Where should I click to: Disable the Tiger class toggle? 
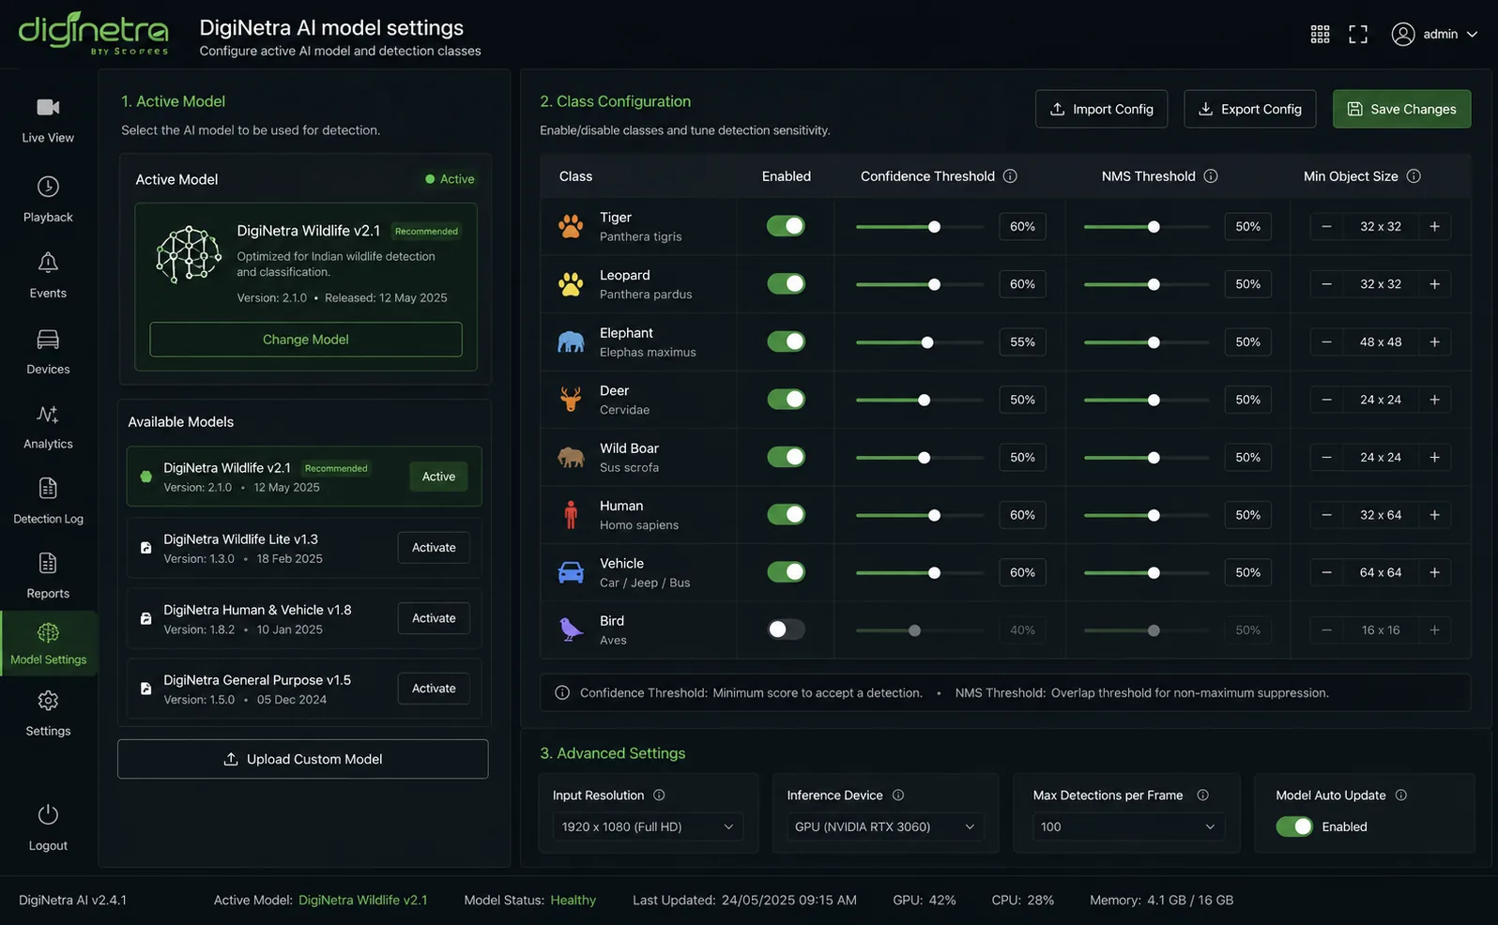point(786,226)
